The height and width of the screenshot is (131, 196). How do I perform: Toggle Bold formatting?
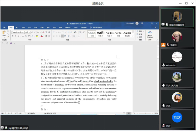tap(13, 36)
